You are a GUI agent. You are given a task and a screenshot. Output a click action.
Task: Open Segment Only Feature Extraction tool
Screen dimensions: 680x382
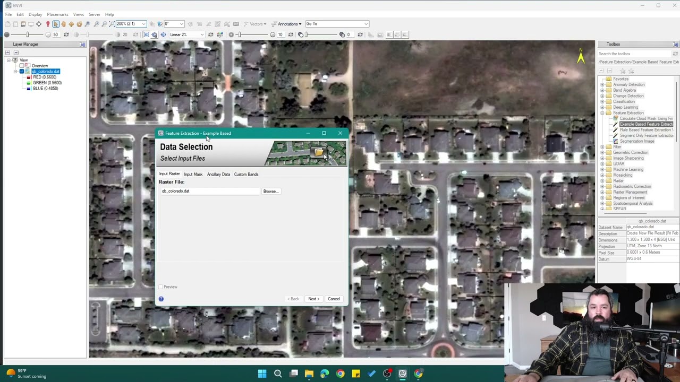pyautogui.click(x=644, y=135)
